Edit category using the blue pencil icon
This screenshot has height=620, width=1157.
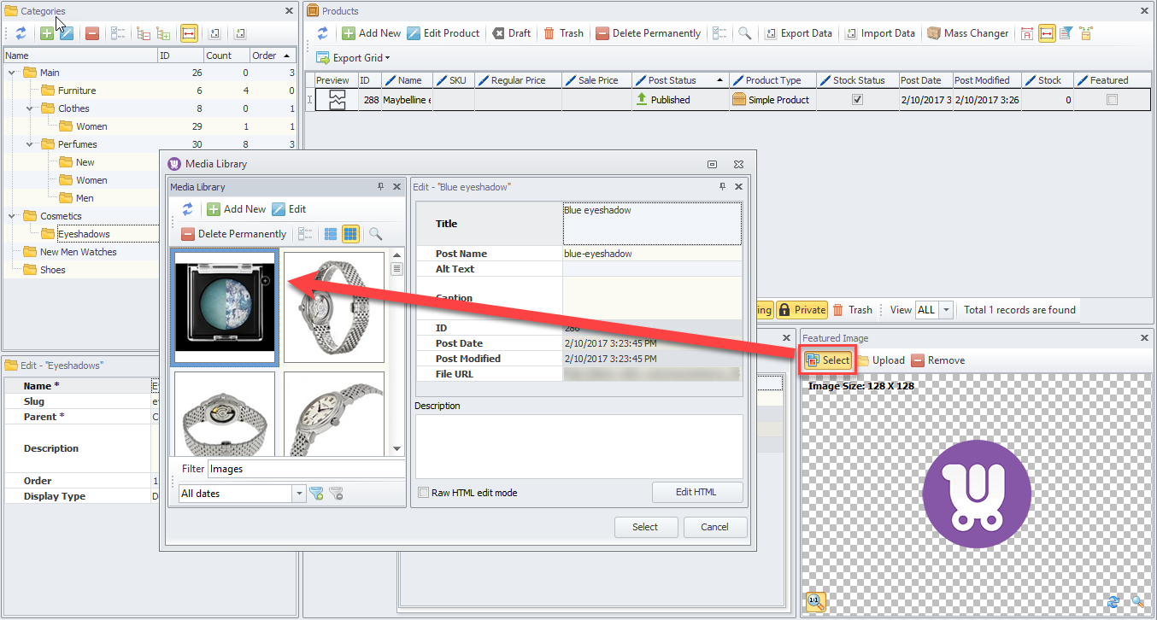click(x=66, y=33)
